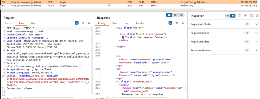
Task: Toggle line wrap in Request pane
Action: (77, 23)
